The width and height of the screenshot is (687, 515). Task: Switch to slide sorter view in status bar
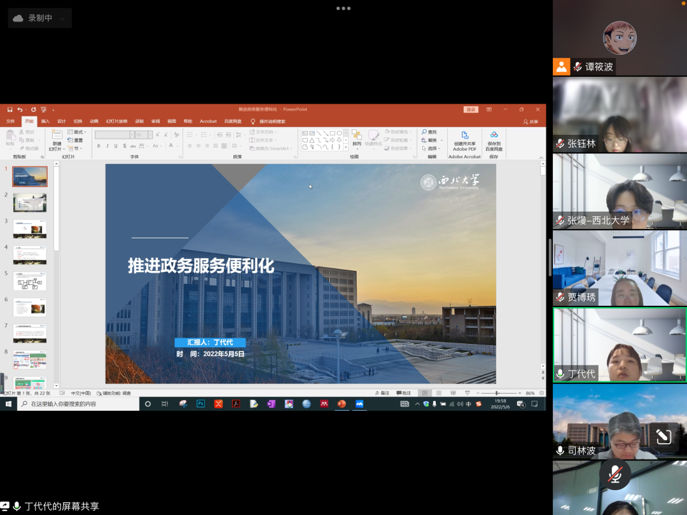tap(439, 393)
